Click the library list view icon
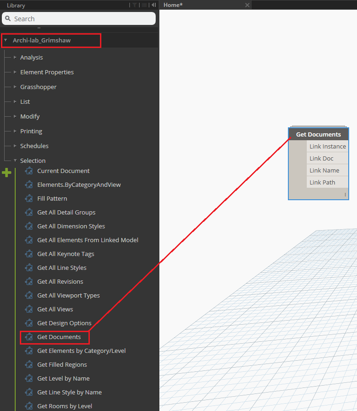Screen dimensions: 357x411 (144, 5)
